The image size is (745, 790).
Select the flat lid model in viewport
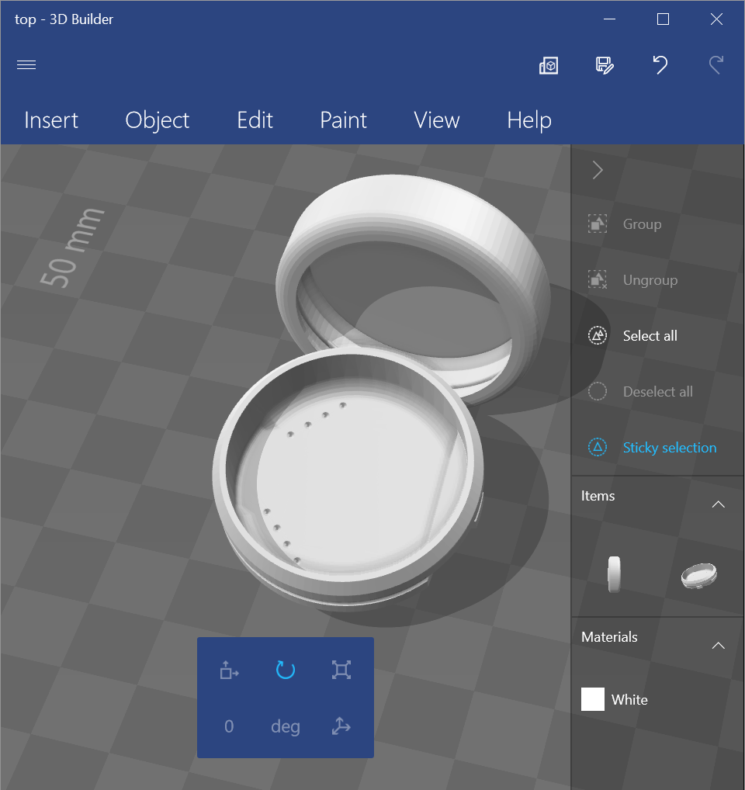point(348,479)
